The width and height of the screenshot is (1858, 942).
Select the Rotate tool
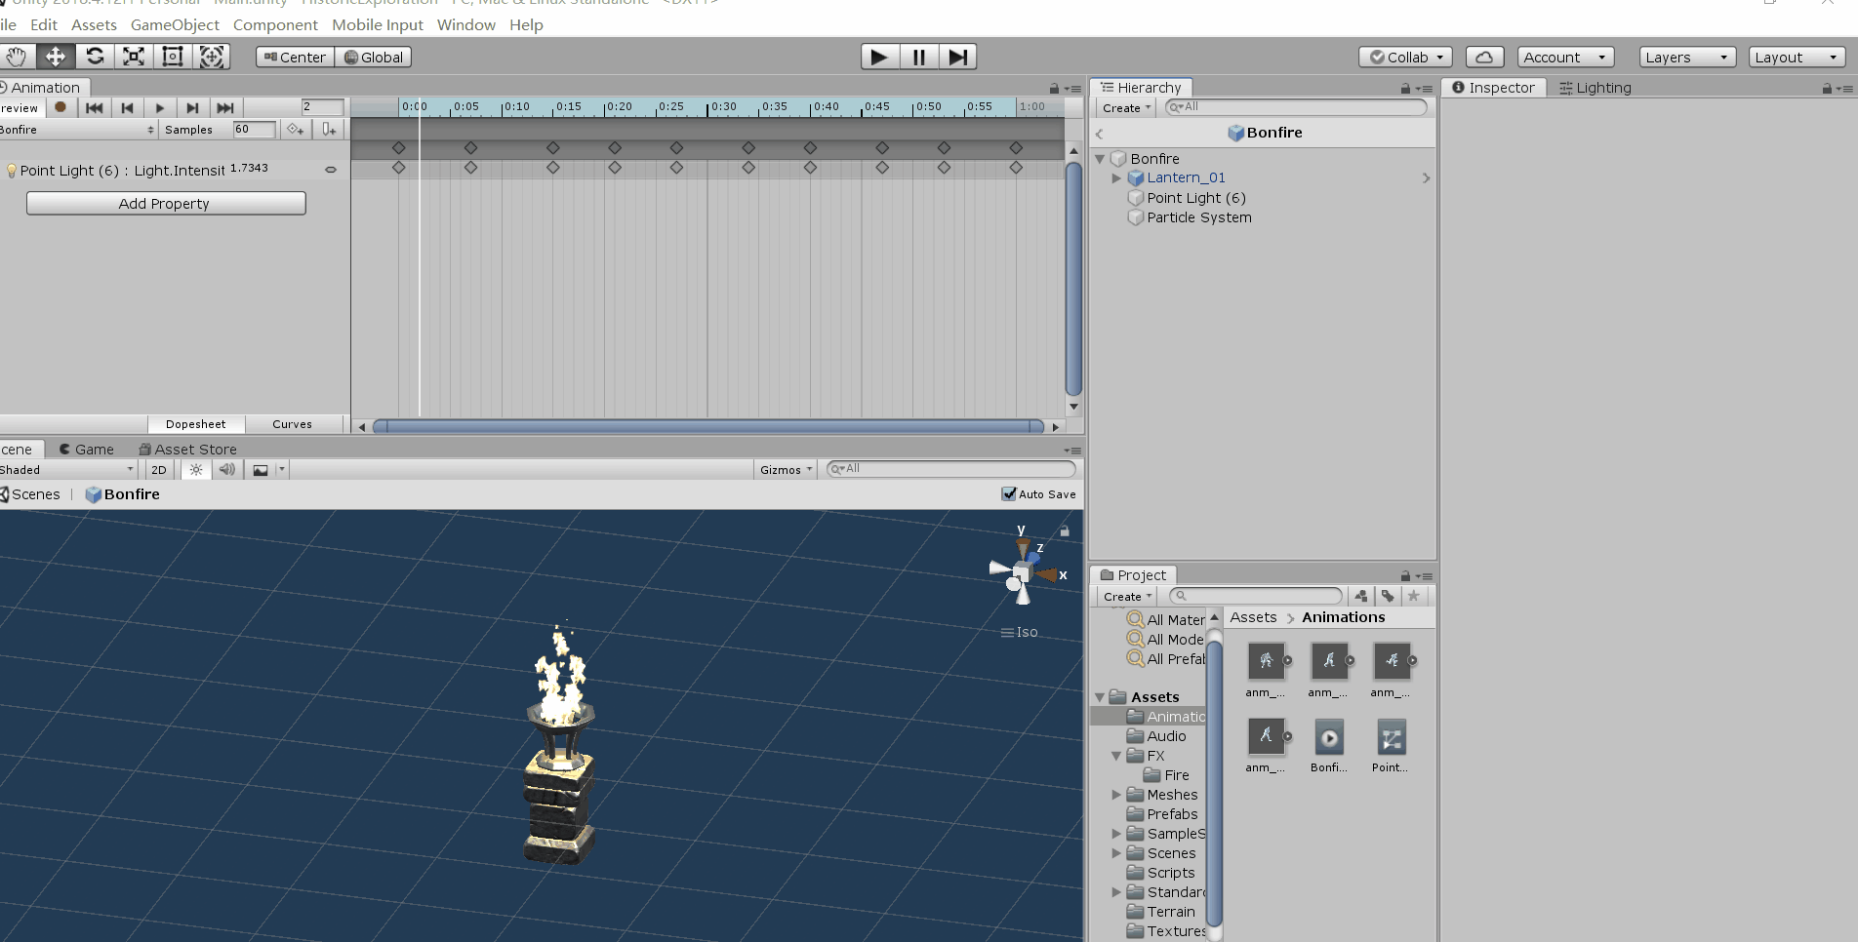[95, 57]
